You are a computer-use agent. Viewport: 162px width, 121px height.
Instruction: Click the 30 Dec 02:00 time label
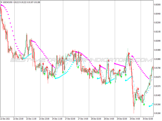tap(148, 119)
